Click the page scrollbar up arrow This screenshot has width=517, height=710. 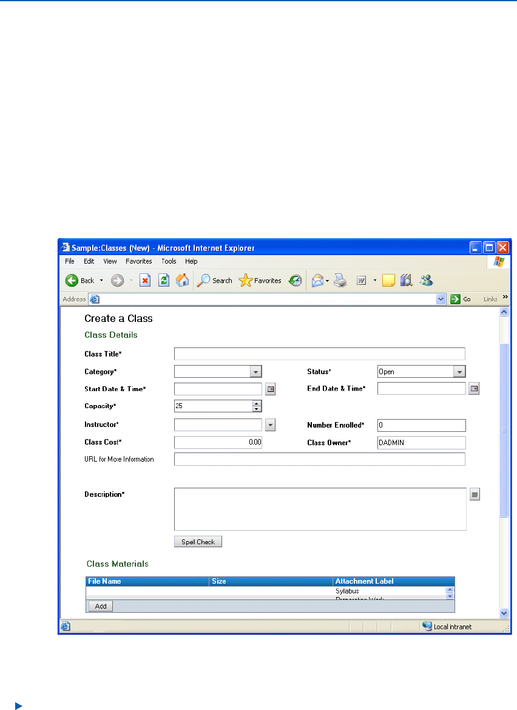(x=504, y=312)
